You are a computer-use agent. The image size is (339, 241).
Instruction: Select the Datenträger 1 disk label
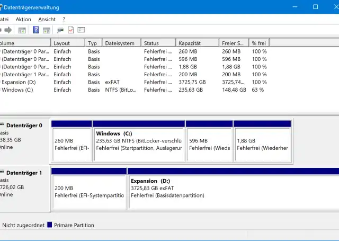[24, 173]
